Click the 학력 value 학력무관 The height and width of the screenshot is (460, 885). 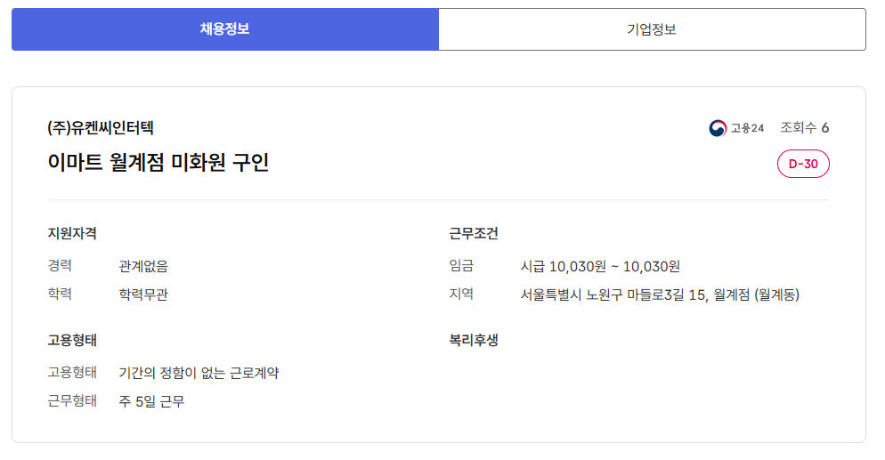[x=143, y=295]
